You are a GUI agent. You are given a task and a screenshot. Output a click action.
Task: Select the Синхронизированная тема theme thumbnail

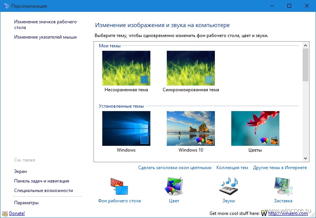(x=191, y=68)
